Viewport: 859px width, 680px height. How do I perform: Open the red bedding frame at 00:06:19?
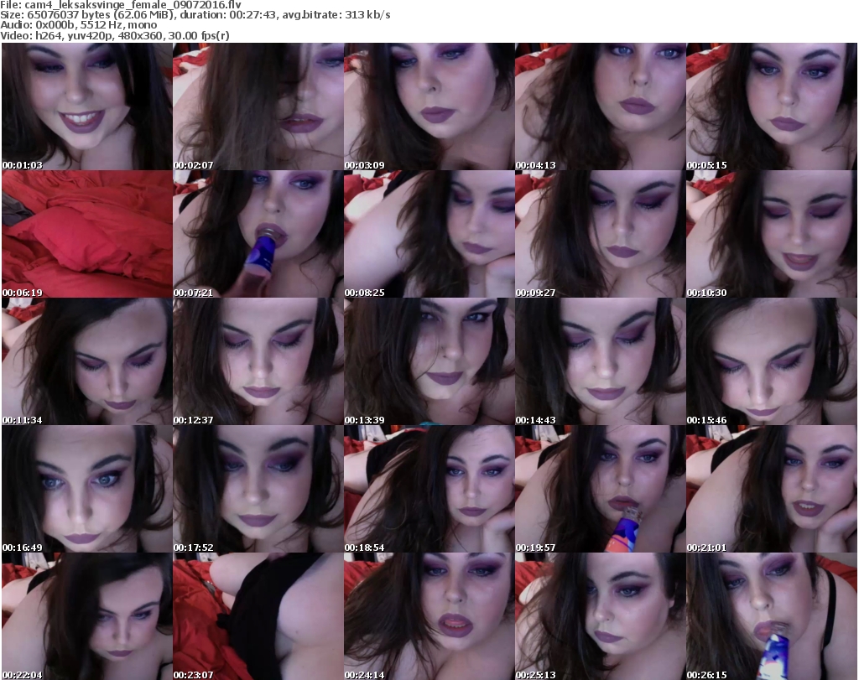[87, 234]
